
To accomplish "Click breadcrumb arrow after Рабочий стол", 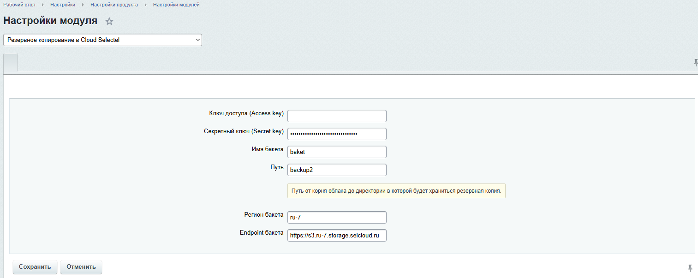I will [43, 5].
